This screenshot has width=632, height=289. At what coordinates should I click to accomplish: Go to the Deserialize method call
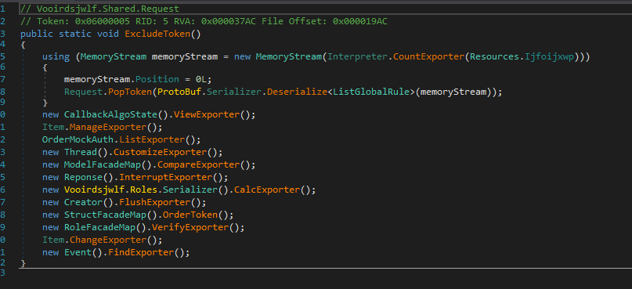coord(297,92)
